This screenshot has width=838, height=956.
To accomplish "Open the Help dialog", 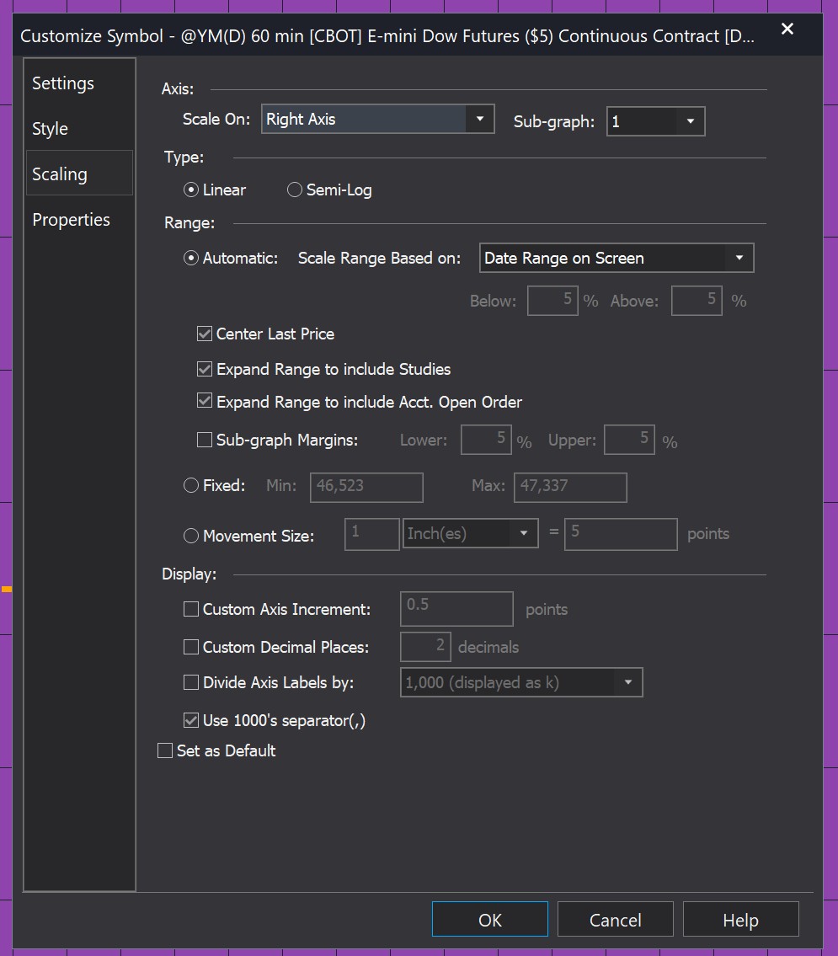I will pos(740,918).
